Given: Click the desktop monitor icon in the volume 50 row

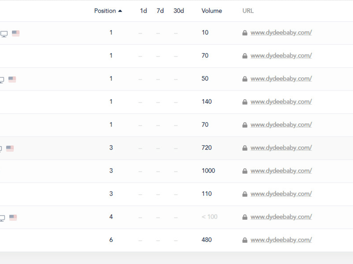Looking at the screenshot, I should [x=2, y=80].
